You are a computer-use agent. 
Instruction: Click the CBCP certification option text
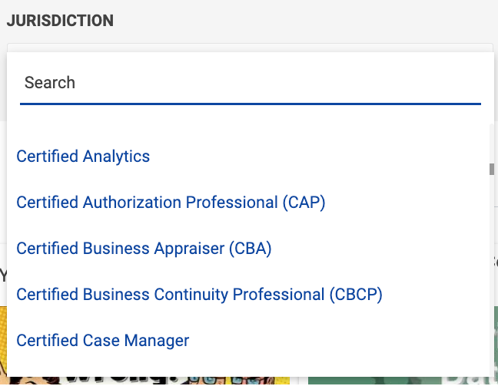[199, 295]
